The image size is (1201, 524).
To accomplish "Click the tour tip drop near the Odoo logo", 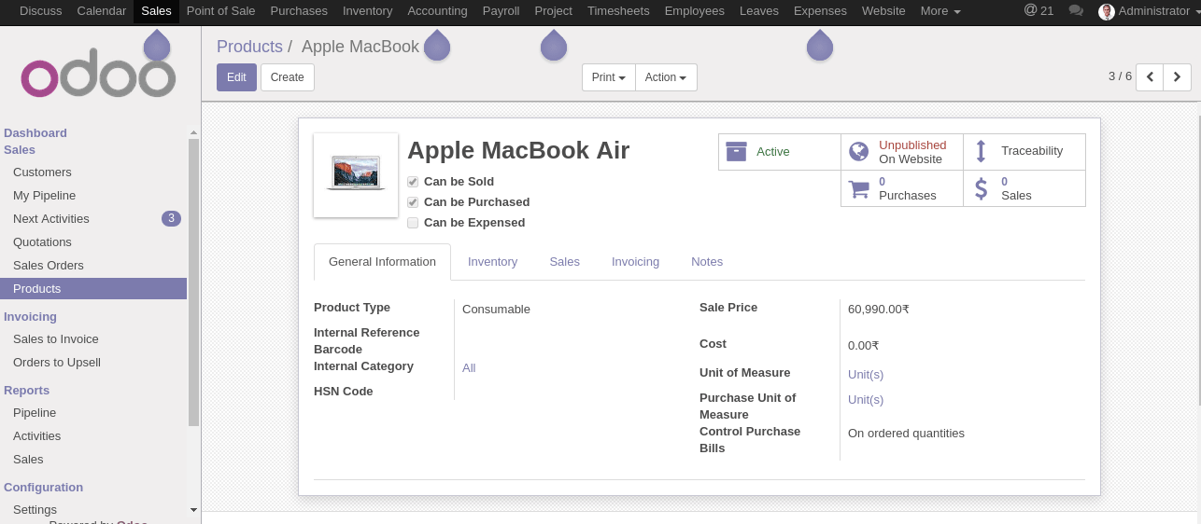I will pyautogui.click(x=157, y=45).
